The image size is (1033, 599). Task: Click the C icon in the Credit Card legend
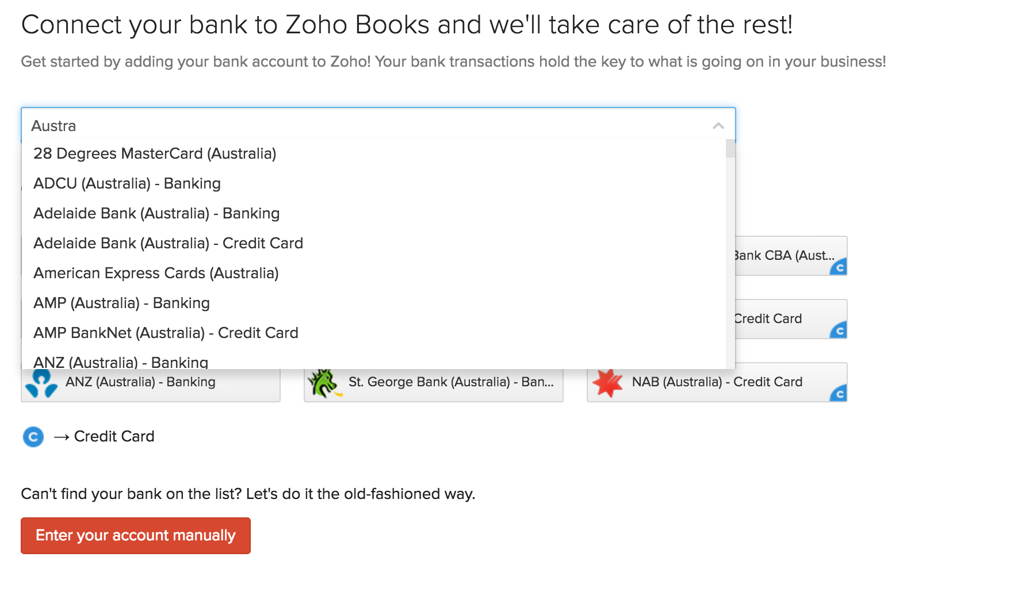(x=33, y=437)
